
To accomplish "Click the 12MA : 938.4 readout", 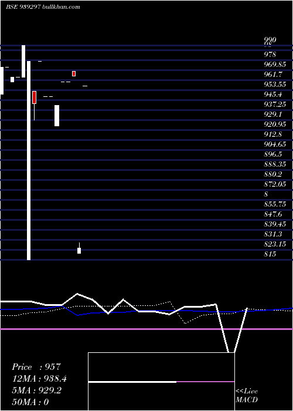I will click(39, 379).
